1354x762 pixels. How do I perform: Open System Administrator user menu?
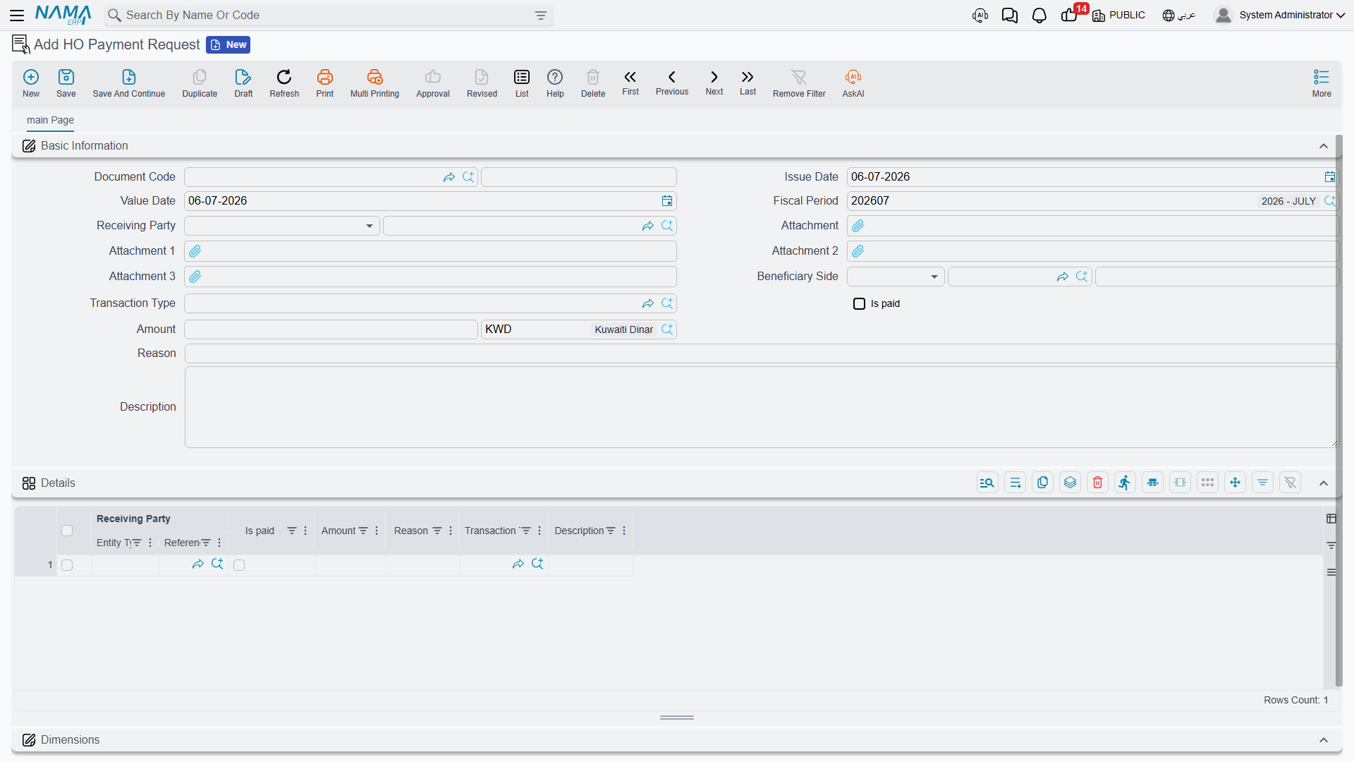[1280, 15]
